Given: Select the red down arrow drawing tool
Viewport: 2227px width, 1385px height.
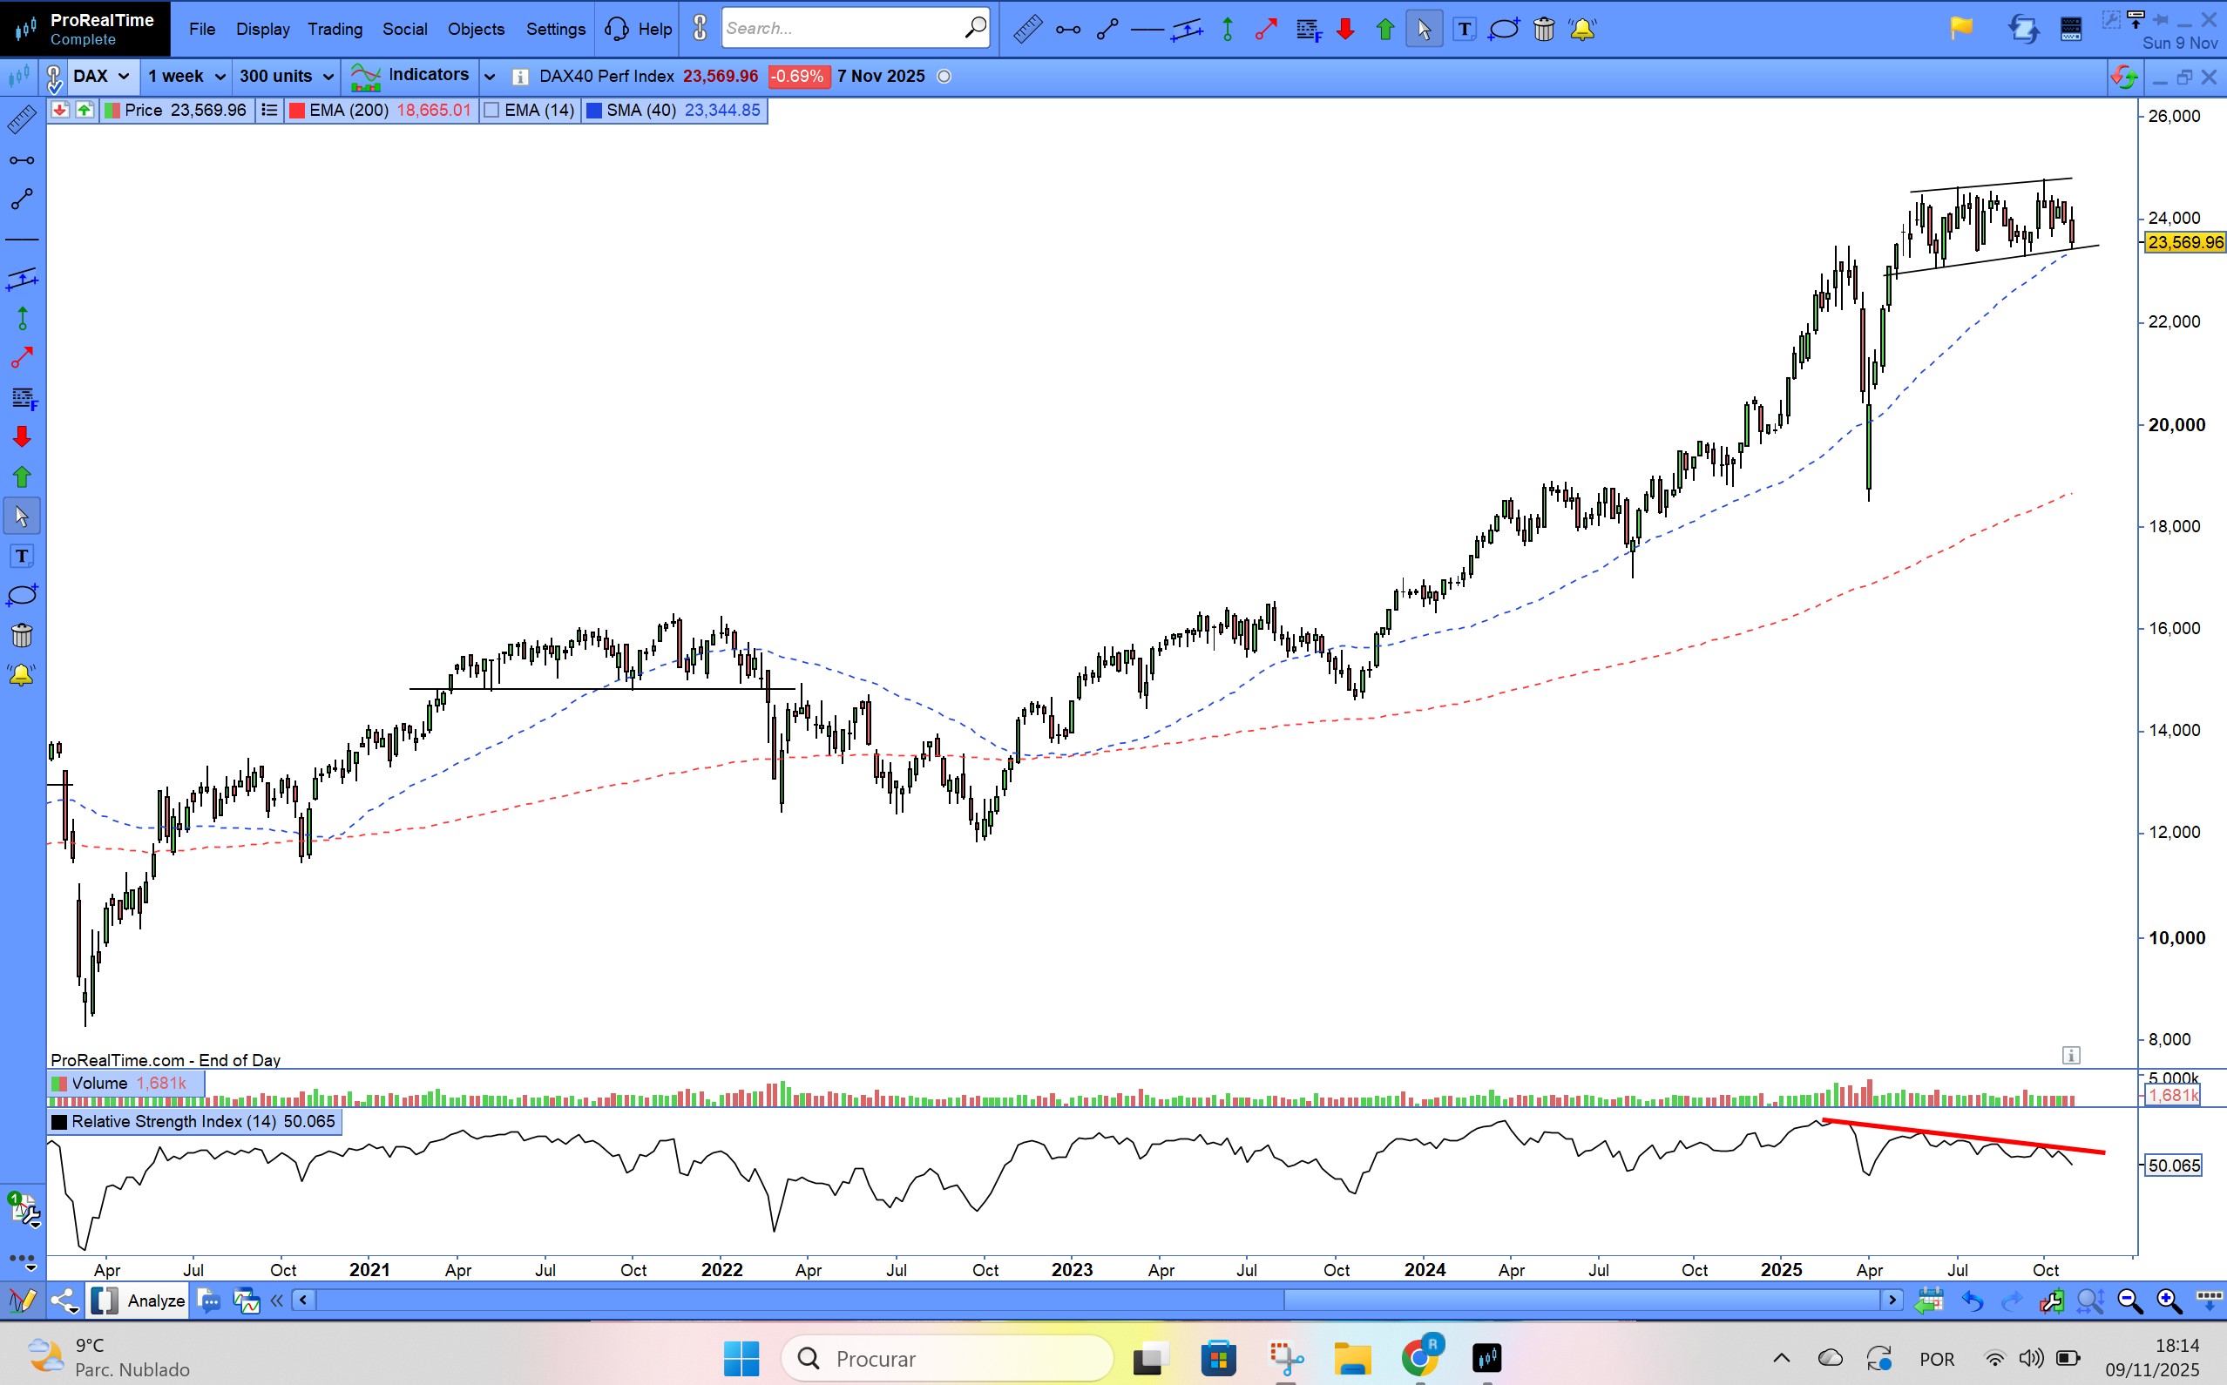Looking at the screenshot, I should tap(1344, 30).
